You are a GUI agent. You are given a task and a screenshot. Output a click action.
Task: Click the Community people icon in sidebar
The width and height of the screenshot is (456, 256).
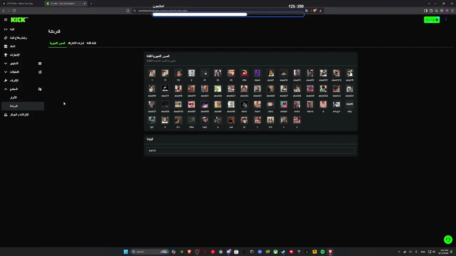click(40, 89)
